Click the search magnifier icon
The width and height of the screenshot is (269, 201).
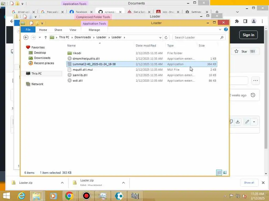click(x=222, y=37)
